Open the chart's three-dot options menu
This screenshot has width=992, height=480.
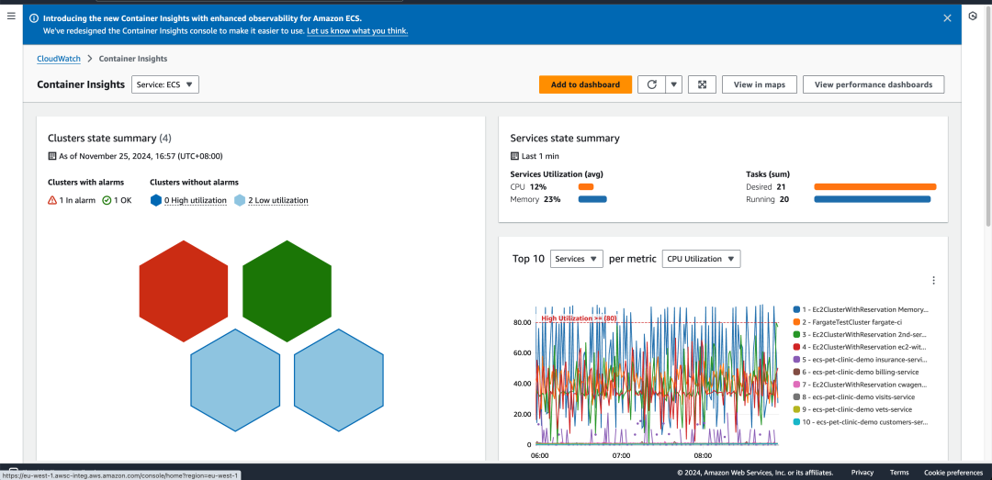coord(933,280)
